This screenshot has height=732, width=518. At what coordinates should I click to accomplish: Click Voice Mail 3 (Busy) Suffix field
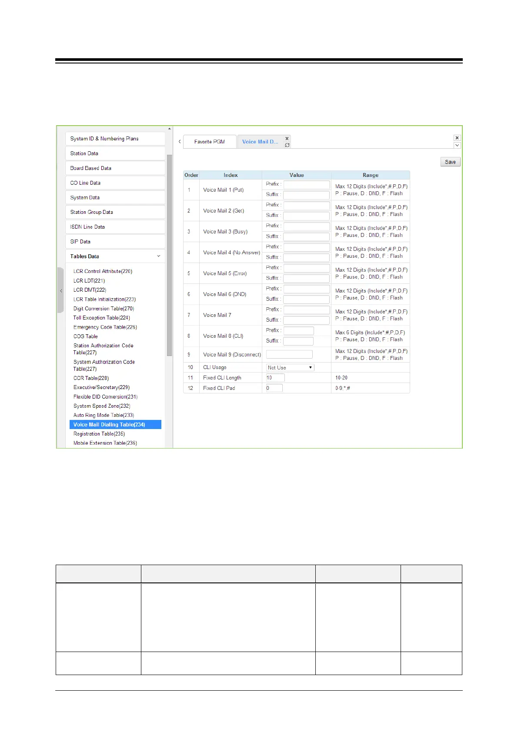306,236
